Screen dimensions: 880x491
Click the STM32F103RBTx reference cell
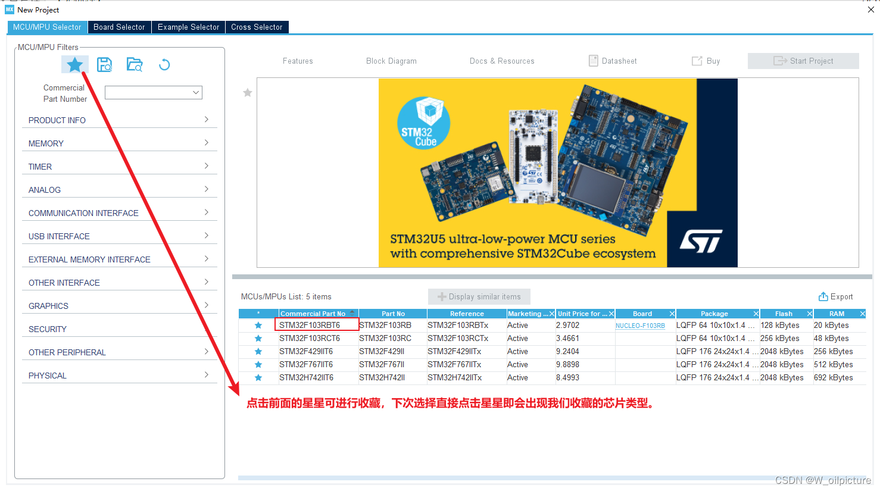pyautogui.click(x=467, y=326)
